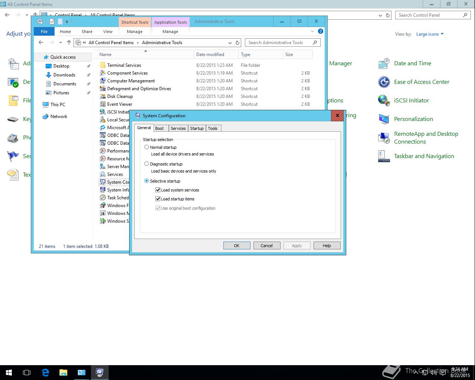
Task: Open Task View from taskbar
Action: point(27,372)
